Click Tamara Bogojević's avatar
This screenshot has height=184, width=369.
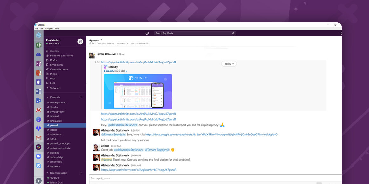point(92,56)
